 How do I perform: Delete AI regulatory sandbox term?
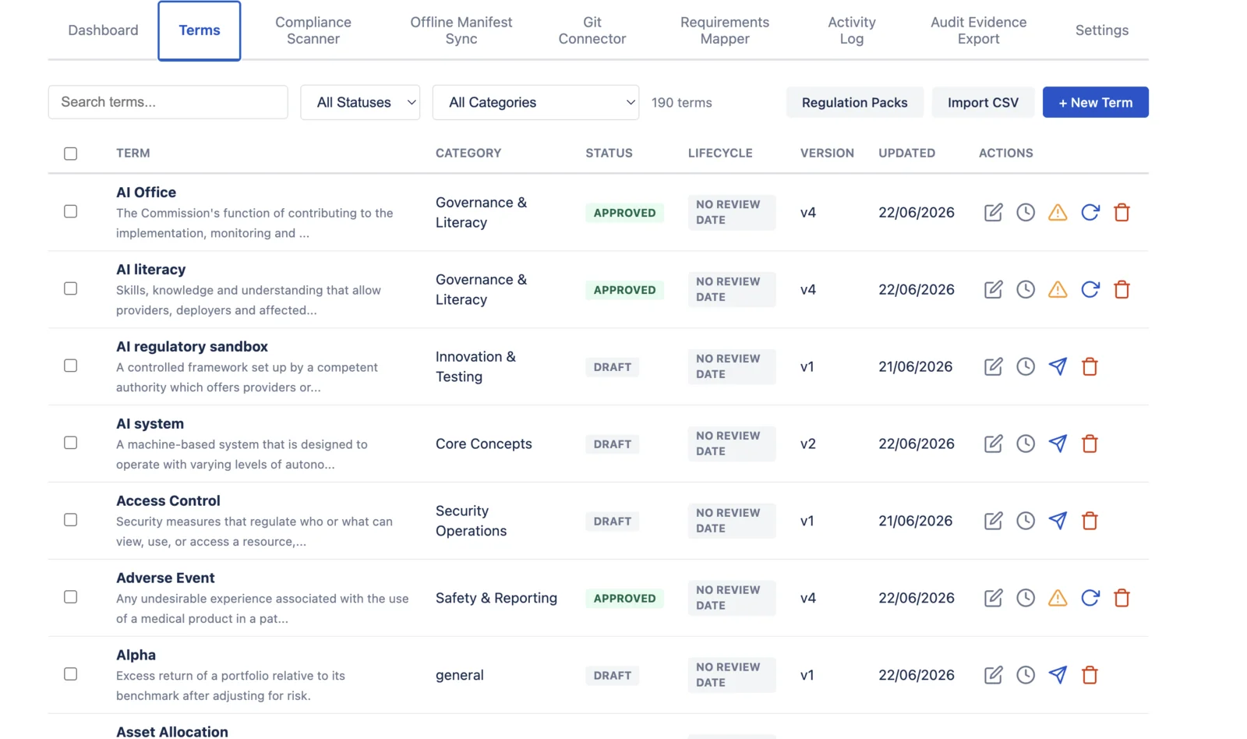click(1090, 366)
